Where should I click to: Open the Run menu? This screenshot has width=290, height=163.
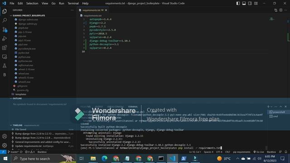coord(62,3)
